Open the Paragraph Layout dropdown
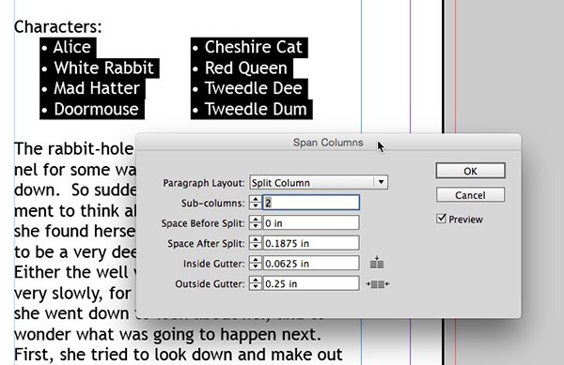The image size is (564, 365). [x=319, y=182]
